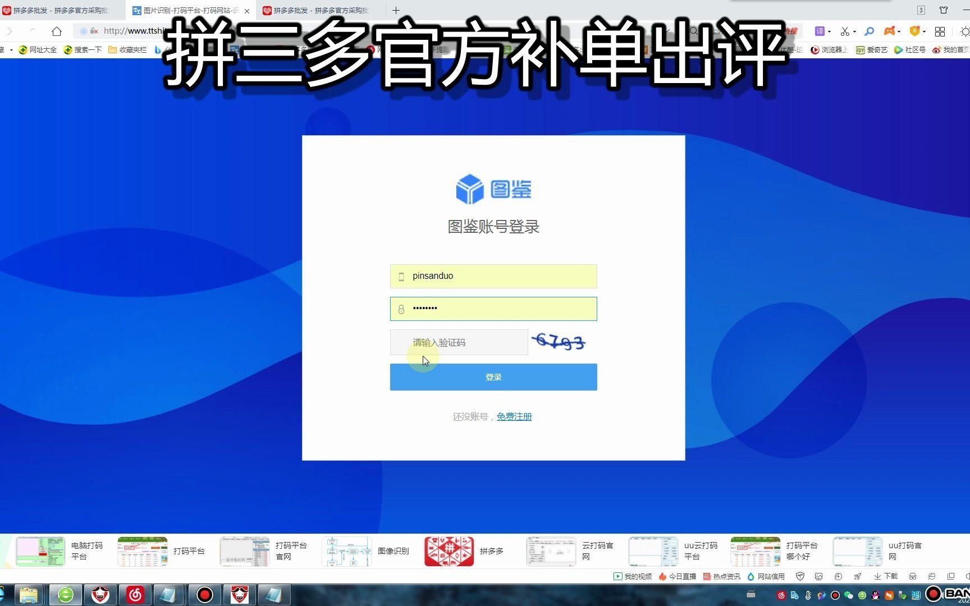Click the browser skin shirt icon
Screen dimensions: 970x606
944,10
